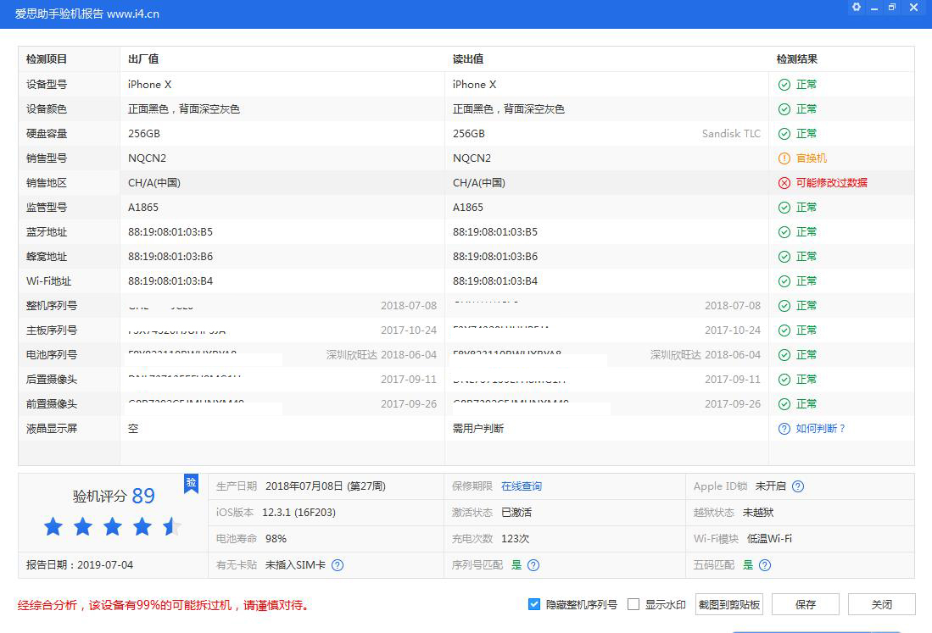Minimize the 爱思助手验机报告 window
932x633 pixels.
(x=874, y=8)
